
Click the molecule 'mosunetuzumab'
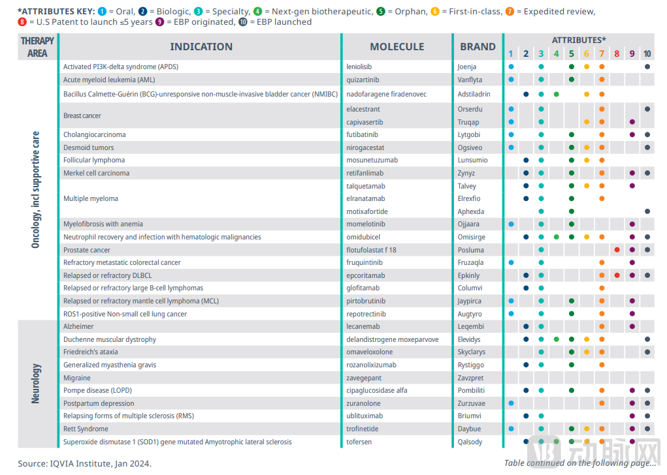tap(372, 160)
